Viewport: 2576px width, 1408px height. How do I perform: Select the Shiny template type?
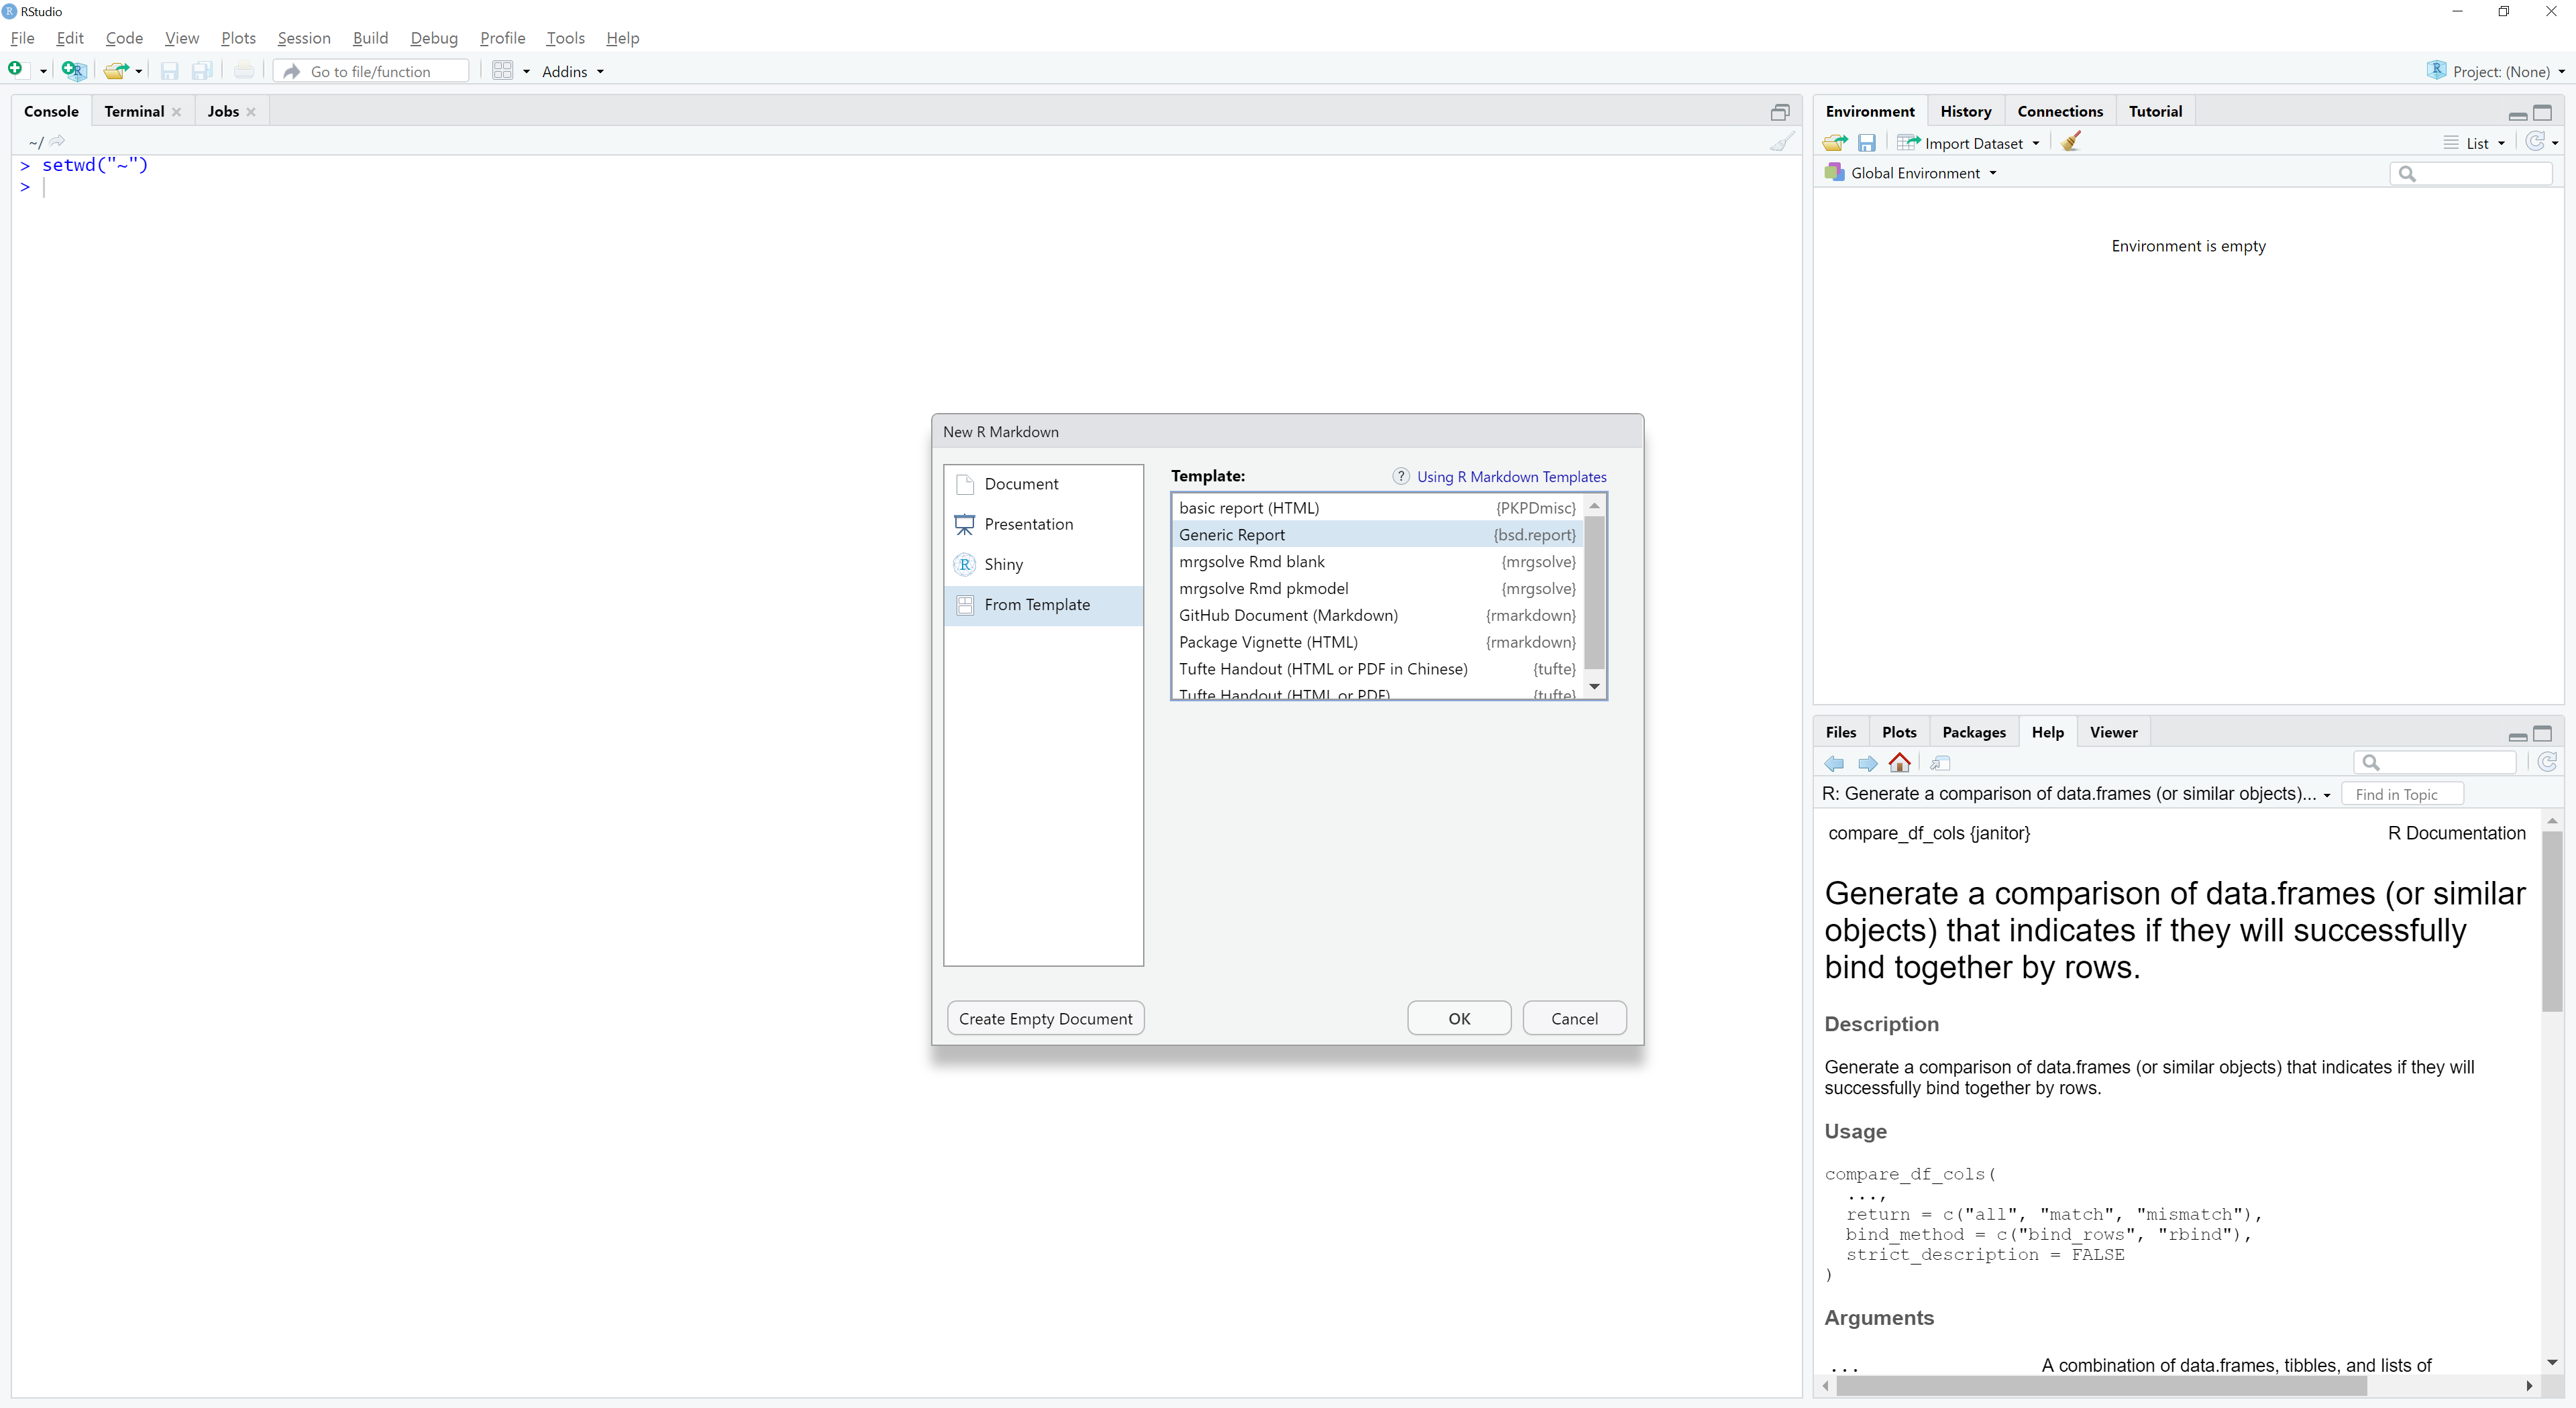[1003, 565]
